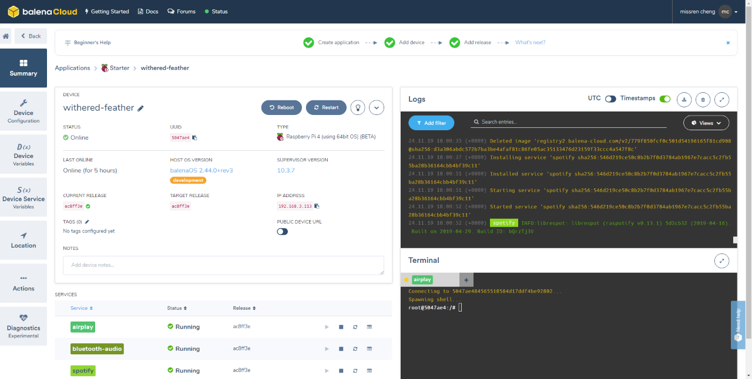Copy the IP address

(x=317, y=206)
